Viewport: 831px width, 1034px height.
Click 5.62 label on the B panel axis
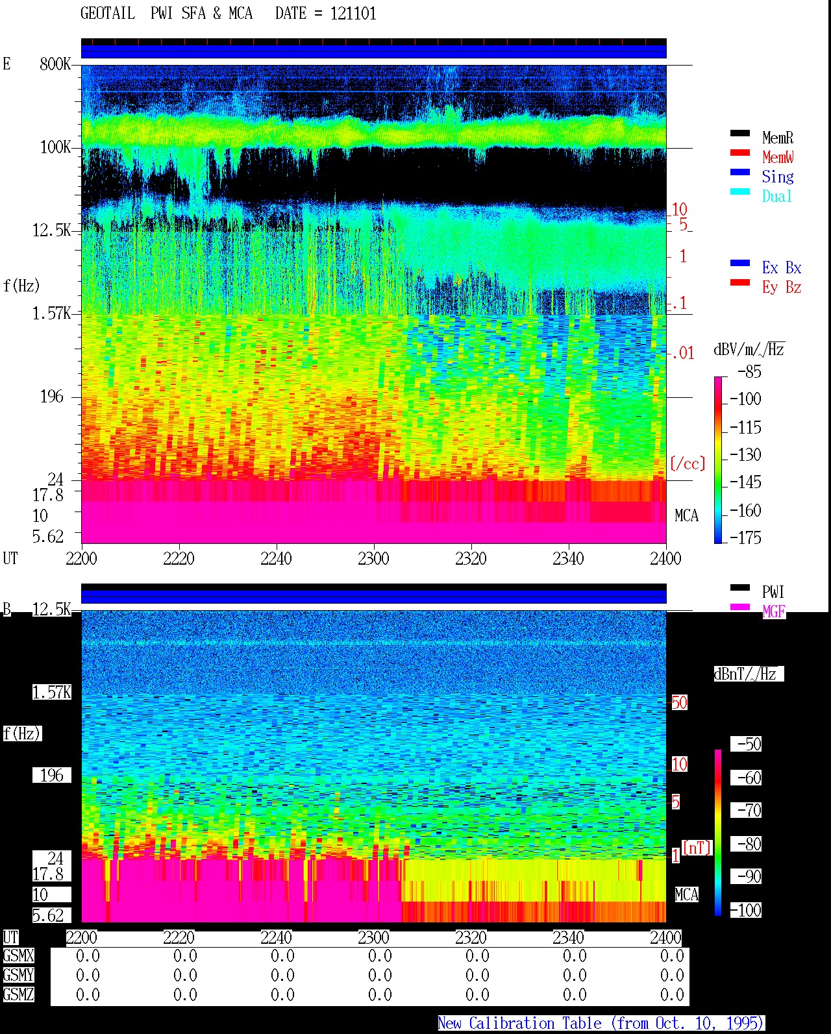tap(48, 916)
